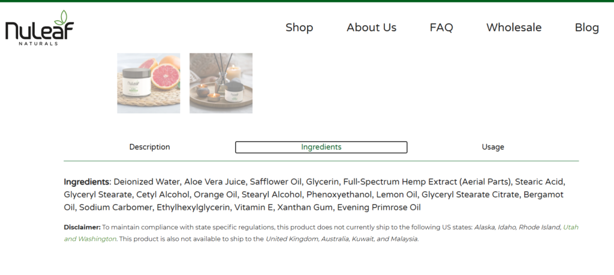Screen dimensions: 614x275
Task: Select the candle tray product thumbnail
Action: pos(221,83)
